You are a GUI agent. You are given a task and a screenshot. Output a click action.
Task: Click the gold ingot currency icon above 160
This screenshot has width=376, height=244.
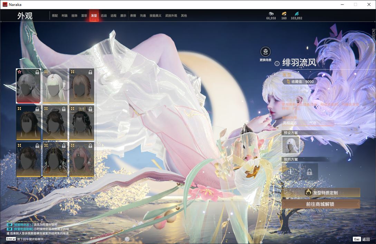point(284,14)
